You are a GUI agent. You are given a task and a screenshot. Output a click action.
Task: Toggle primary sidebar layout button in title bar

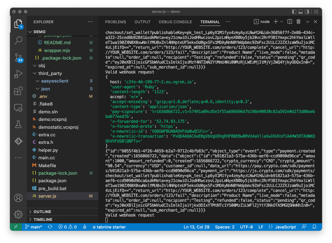point(294,12)
